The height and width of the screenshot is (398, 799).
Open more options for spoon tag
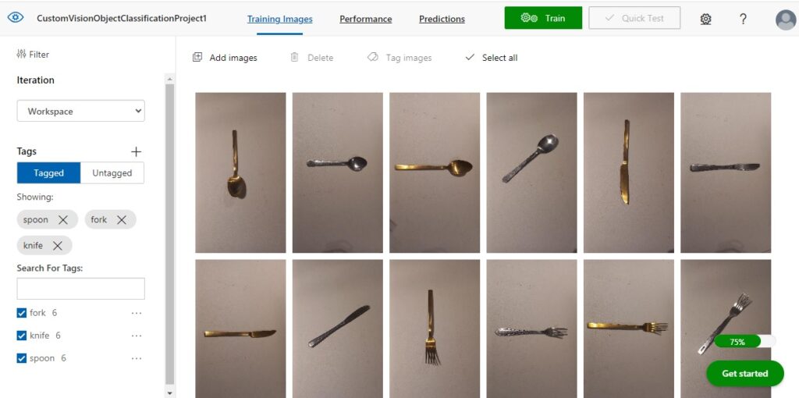click(x=136, y=358)
